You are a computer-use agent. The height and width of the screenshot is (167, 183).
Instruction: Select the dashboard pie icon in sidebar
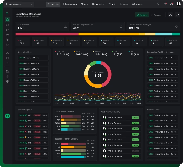point(8,20)
